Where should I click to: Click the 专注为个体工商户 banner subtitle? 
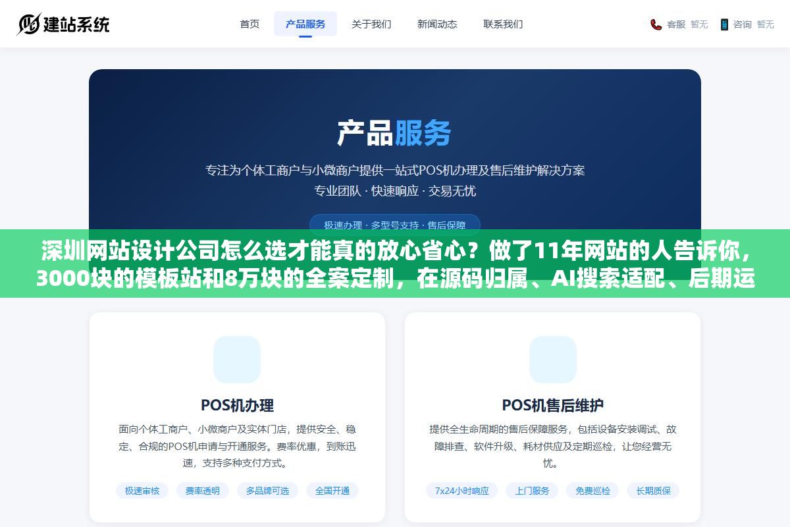coord(395,170)
